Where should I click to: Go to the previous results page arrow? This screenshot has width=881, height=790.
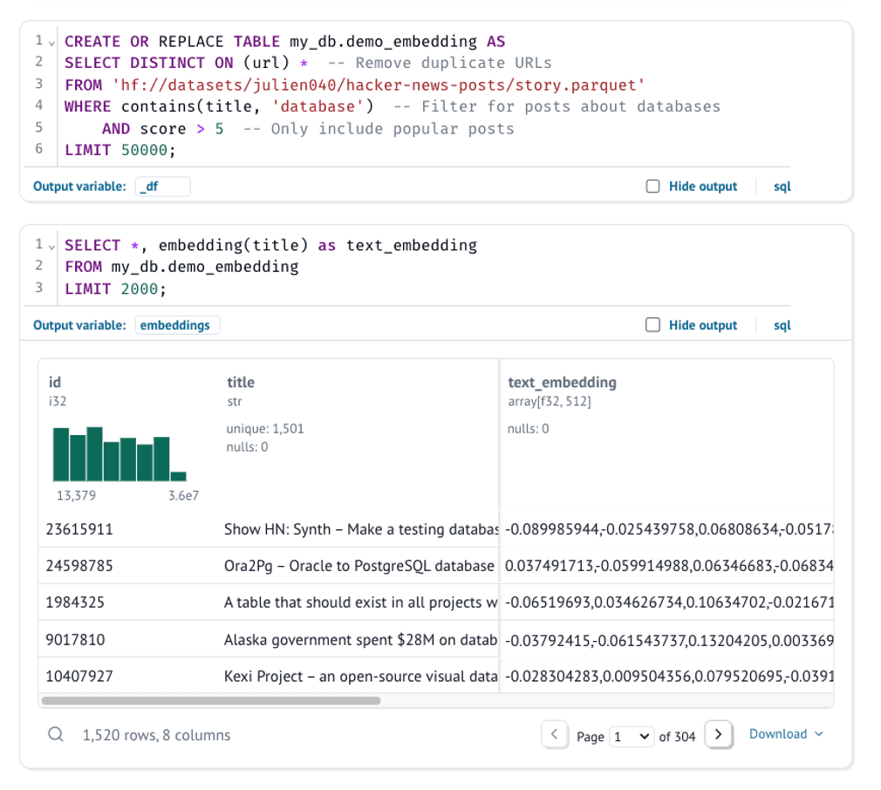click(x=556, y=734)
